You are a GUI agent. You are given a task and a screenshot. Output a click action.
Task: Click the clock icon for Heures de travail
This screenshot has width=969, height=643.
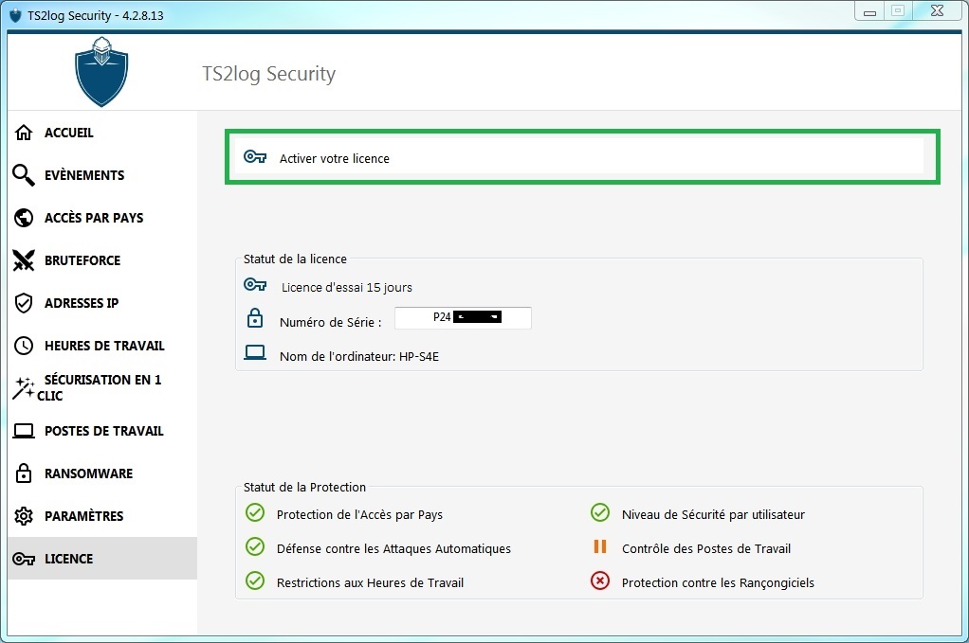(24, 346)
